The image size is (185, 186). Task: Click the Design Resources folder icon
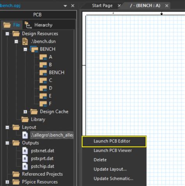(16, 34)
